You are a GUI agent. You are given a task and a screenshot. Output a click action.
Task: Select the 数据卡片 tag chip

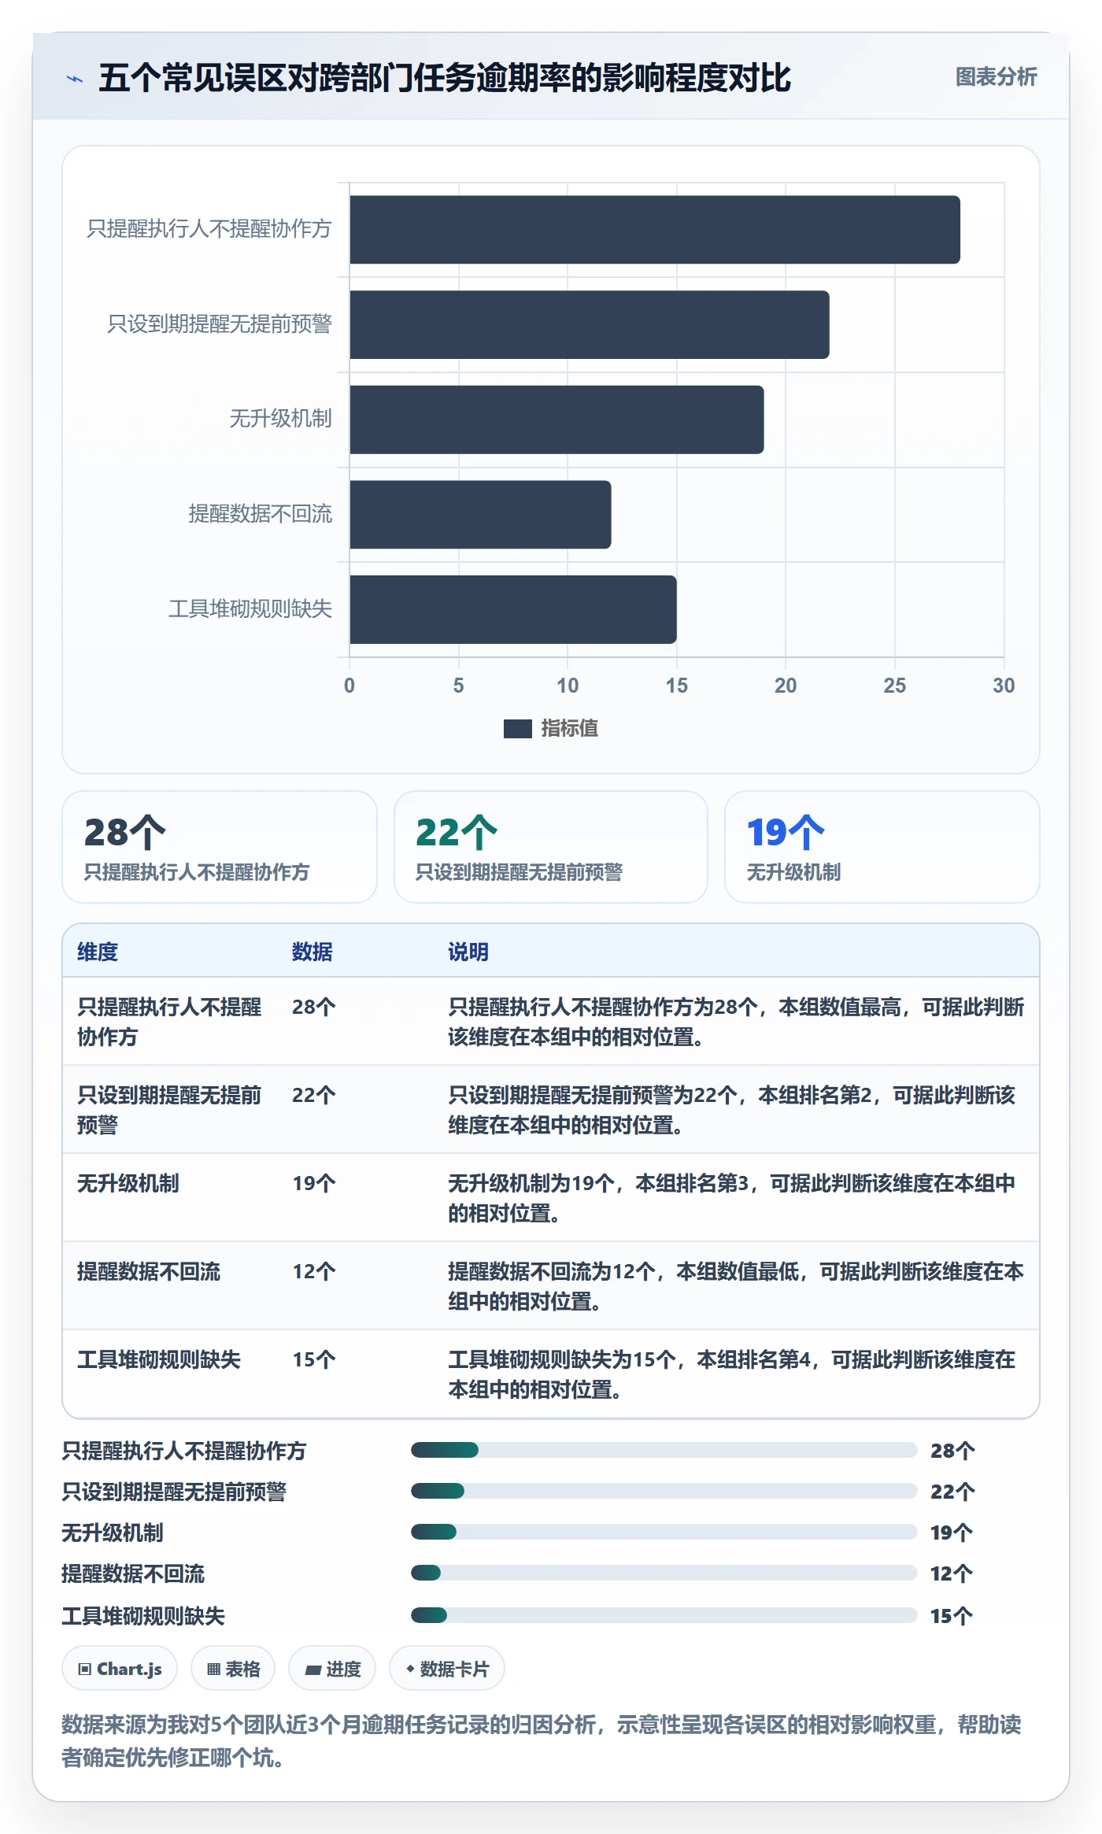point(447,1669)
